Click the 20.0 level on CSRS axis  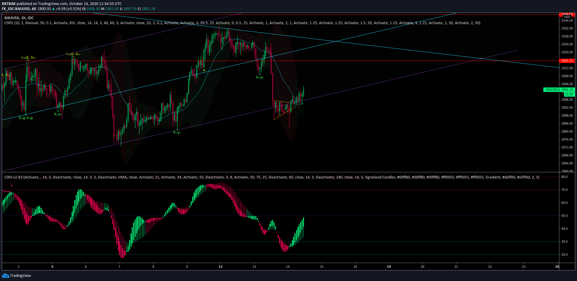coord(564,254)
